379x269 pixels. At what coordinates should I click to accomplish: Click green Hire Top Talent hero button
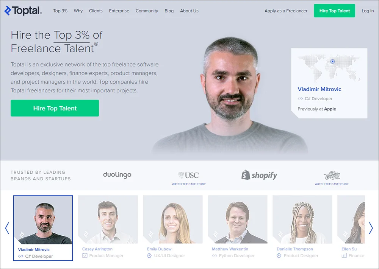(55, 108)
